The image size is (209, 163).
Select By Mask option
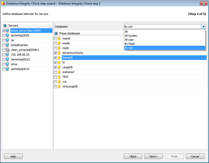coord(165,44)
